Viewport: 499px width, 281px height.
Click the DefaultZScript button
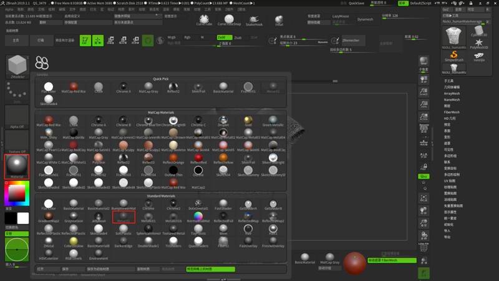click(x=420, y=3)
